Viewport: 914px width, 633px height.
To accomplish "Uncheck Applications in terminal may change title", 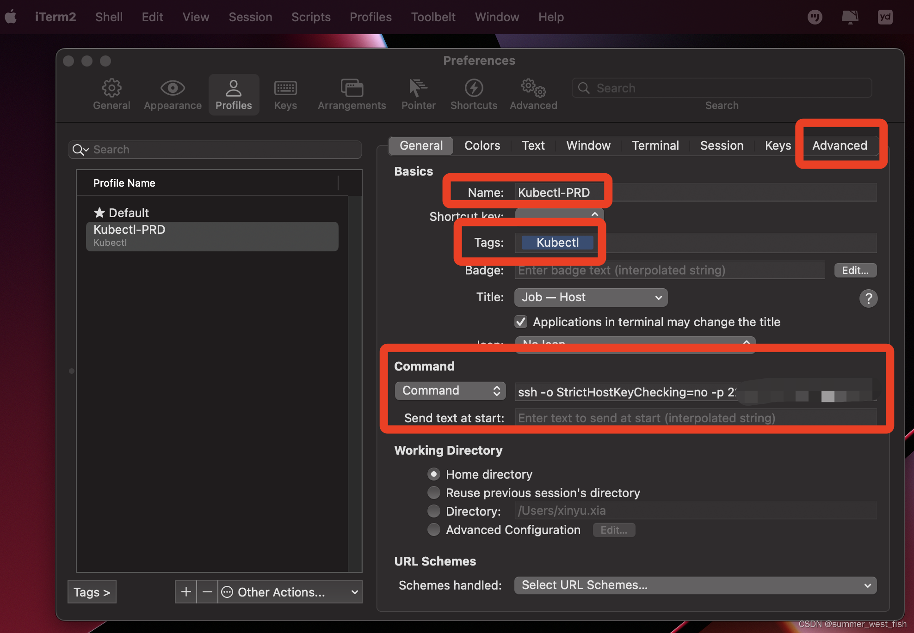I will click(520, 322).
